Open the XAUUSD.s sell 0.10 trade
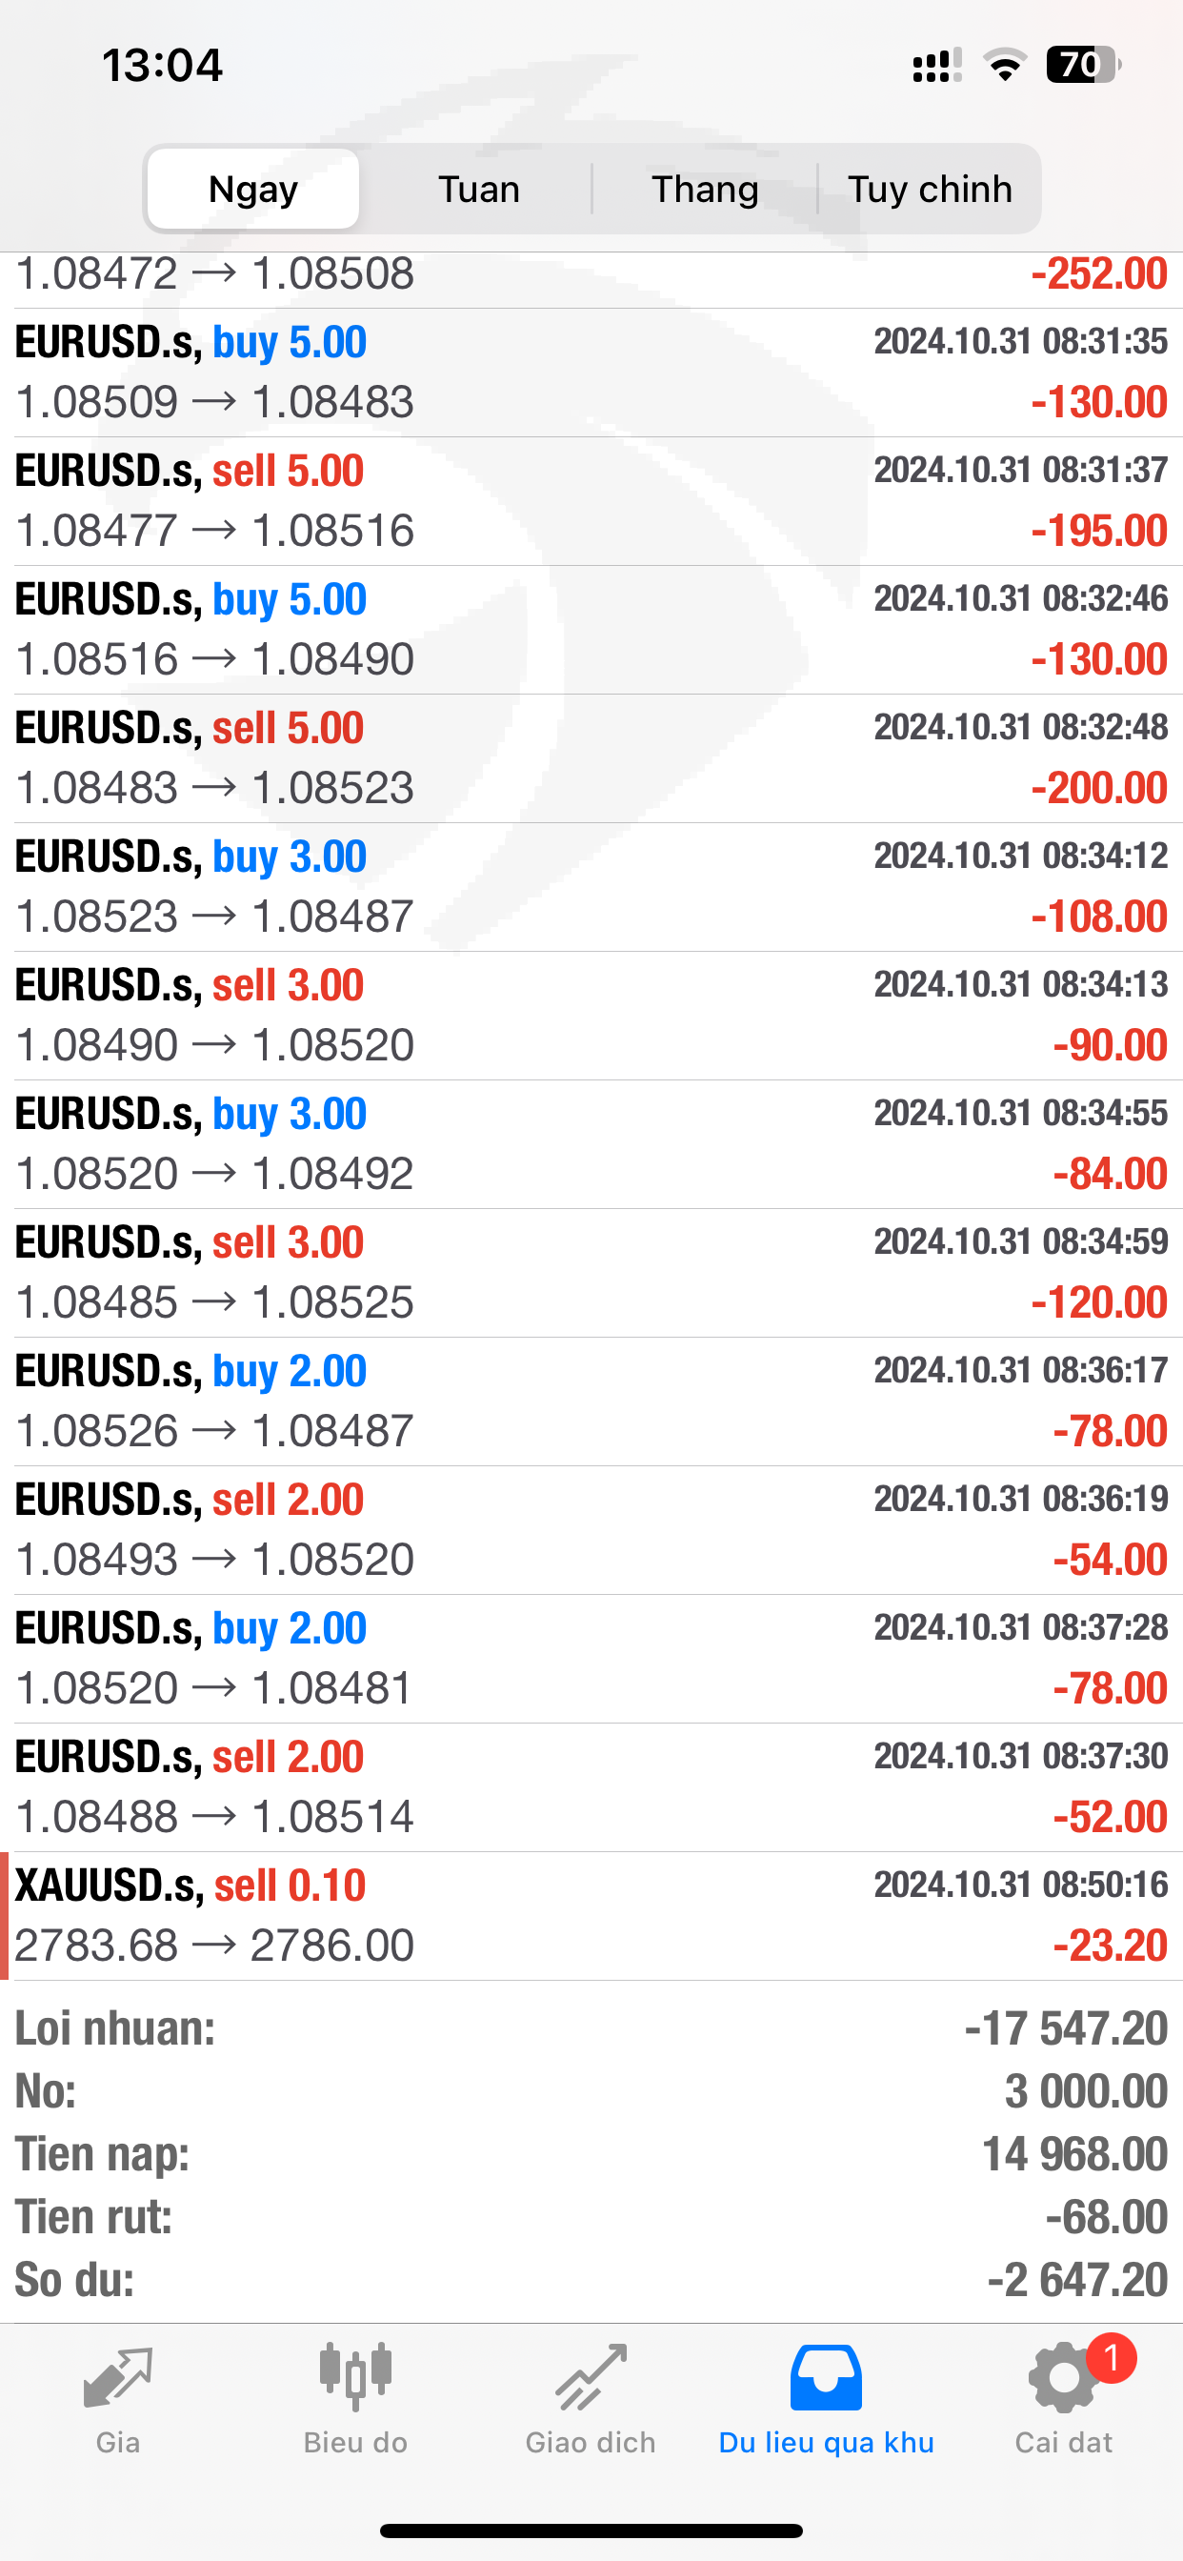This screenshot has height=2561, width=1183. tap(591, 1915)
